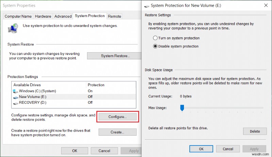The image size is (272, 157).
Task: Select Disable system protection radio button
Action: coord(155,46)
